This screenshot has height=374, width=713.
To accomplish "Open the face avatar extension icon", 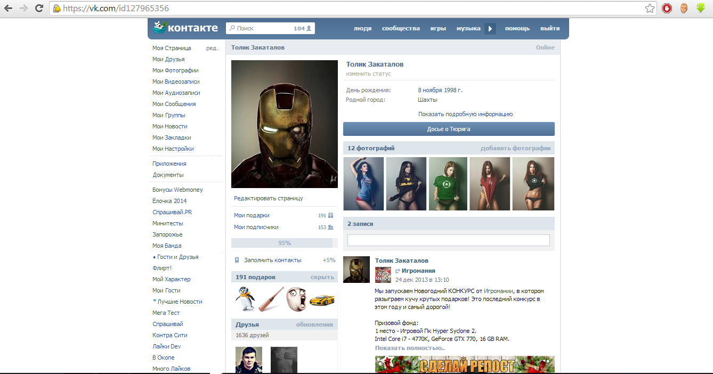I will 683,8.
